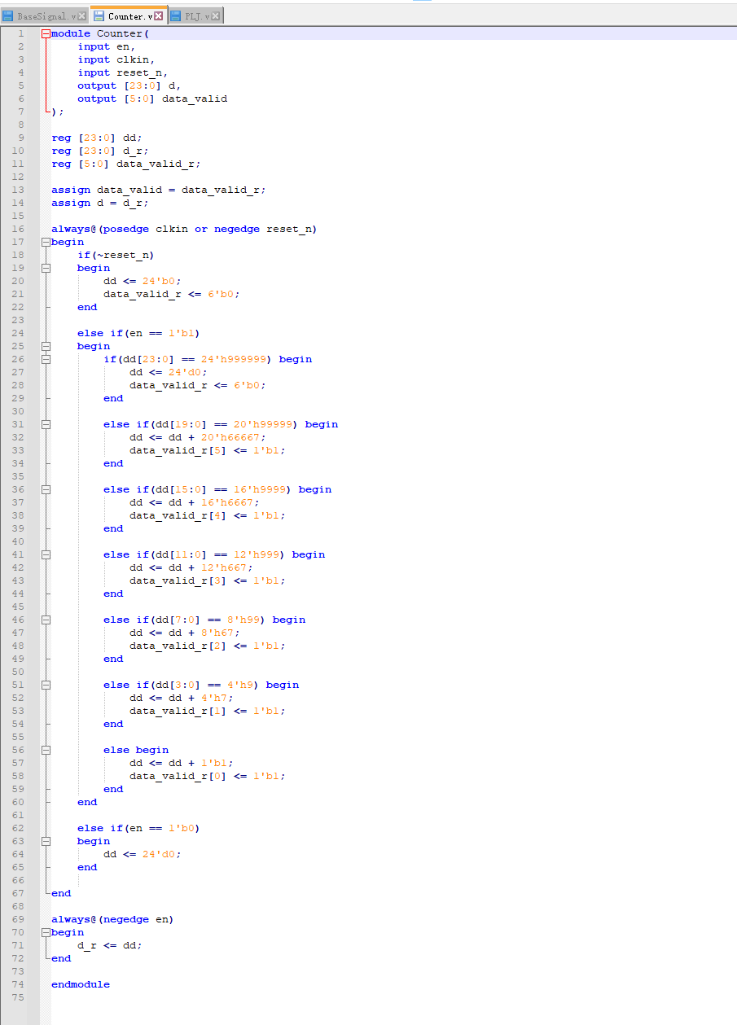Viewport: 737px width, 1025px height.
Task: Click the 'input clkin,' line
Action: [x=116, y=59]
